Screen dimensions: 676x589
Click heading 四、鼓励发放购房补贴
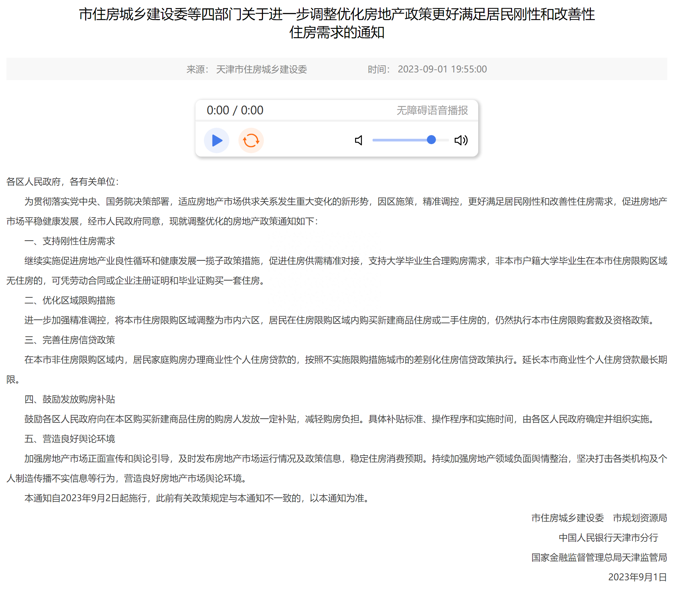tap(70, 399)
